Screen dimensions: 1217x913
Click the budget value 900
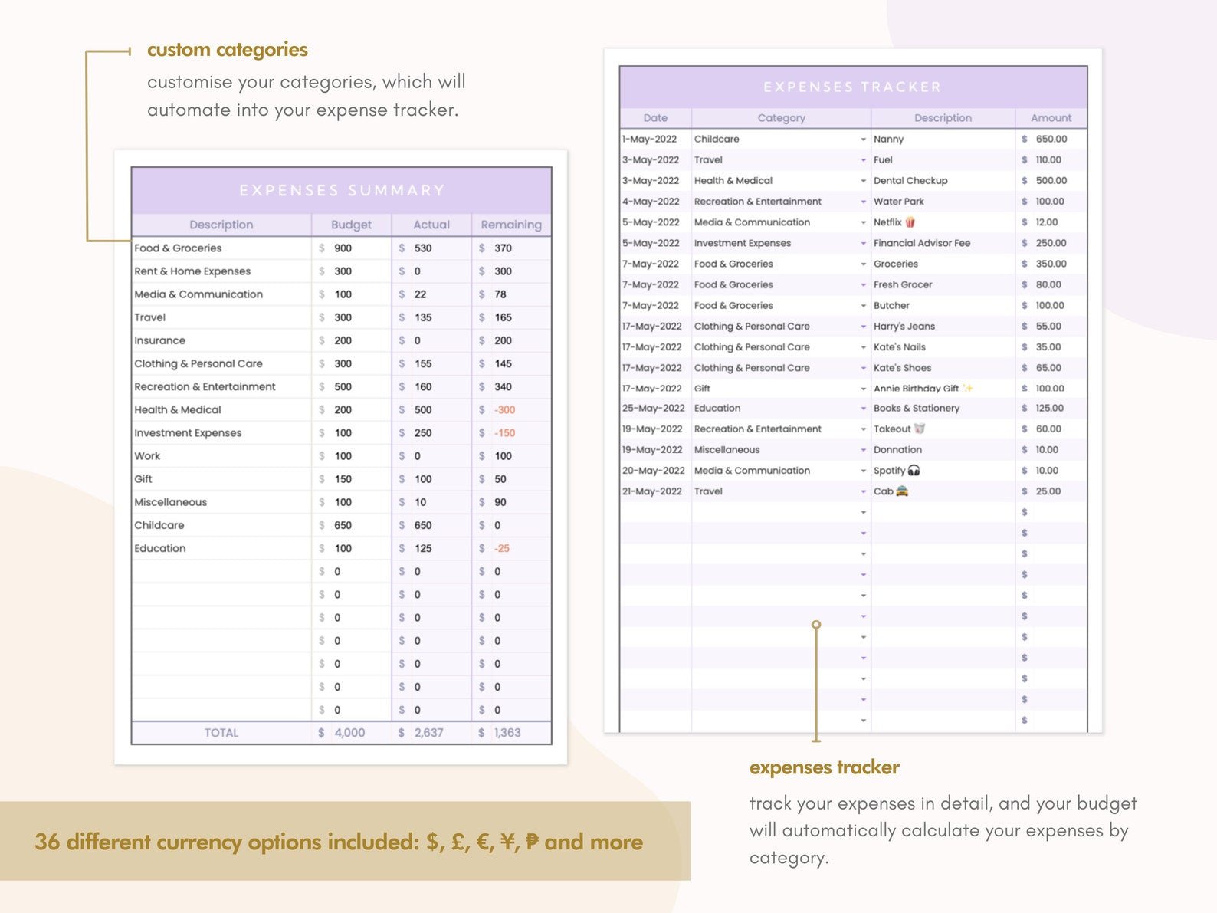pyautogui.click(x=343, y=248)
